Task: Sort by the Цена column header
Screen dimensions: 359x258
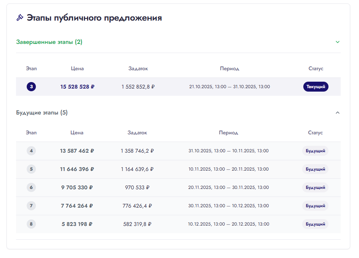Action: click(77, 69)
